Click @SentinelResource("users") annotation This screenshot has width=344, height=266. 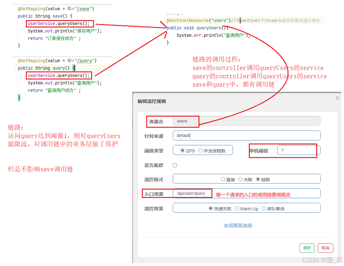point(199,20)
